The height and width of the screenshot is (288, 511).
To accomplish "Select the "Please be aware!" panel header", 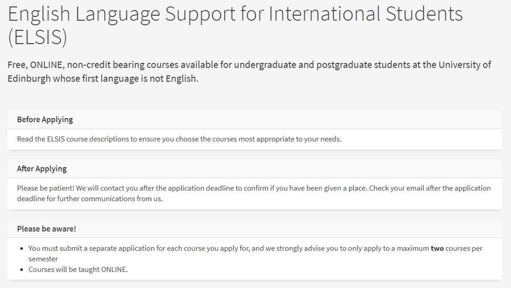I will click(46, 229).
